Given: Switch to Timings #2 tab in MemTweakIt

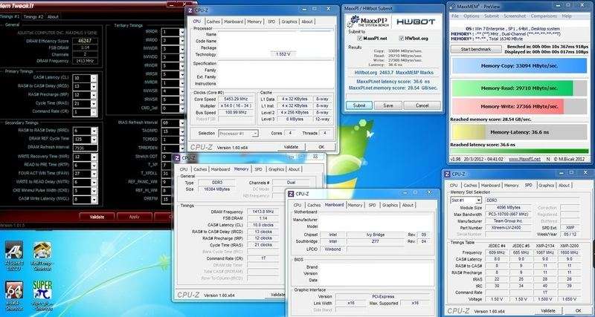Looking at the screenshot, I should (33, 16).
